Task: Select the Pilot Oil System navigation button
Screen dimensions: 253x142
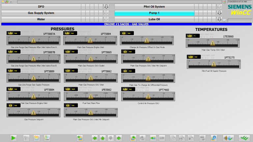Action: (154, 7)
